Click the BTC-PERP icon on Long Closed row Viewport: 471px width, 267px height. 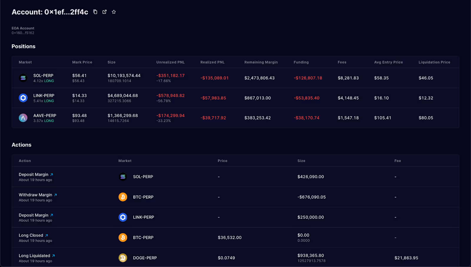pyautogui.click(x=123, y=237)
